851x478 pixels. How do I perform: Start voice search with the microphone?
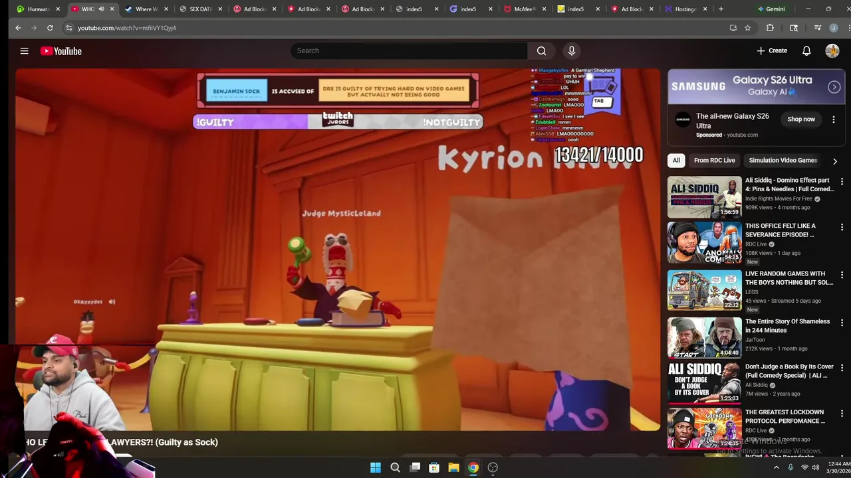coord(571,50)
